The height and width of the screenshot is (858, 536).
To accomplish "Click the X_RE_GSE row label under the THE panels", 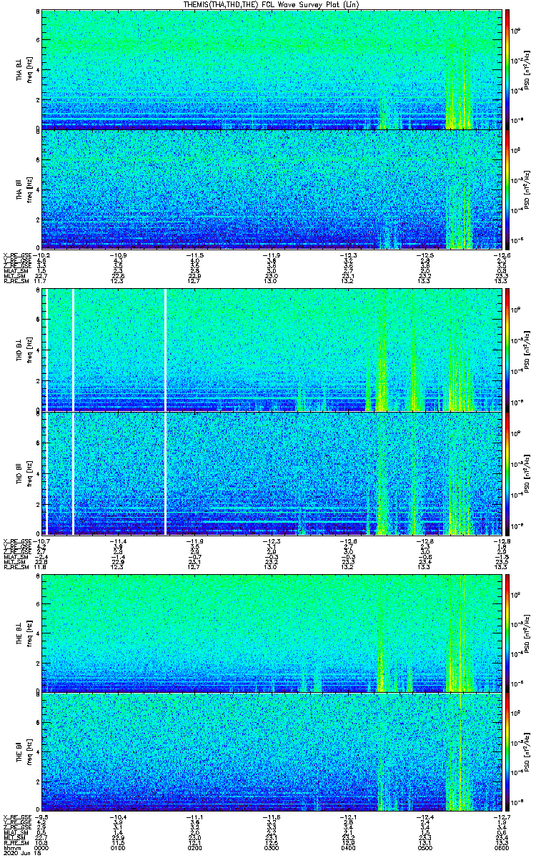I will point(16,817).
